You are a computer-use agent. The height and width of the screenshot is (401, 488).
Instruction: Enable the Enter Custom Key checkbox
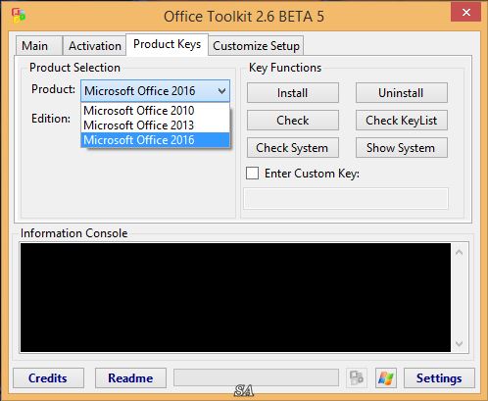(252, 174)
